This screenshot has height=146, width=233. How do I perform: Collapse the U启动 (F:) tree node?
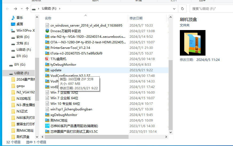click(5, 73)
